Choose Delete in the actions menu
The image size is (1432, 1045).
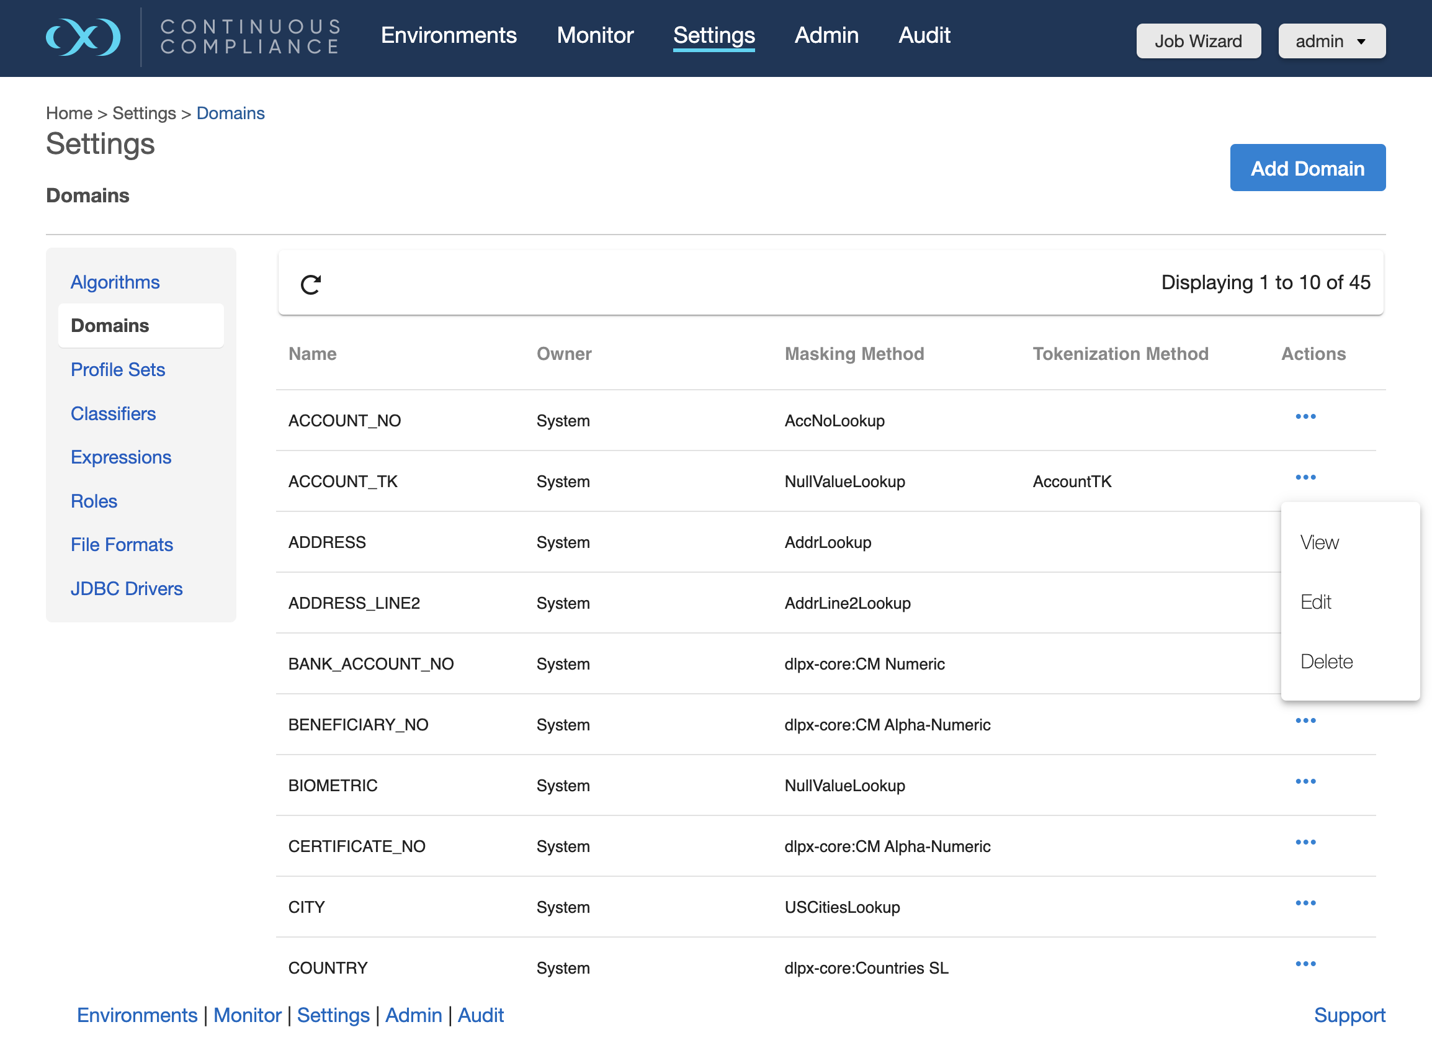[x=1326, y=661]
